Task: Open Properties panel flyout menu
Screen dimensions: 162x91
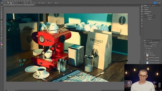Action: (161, 6)
